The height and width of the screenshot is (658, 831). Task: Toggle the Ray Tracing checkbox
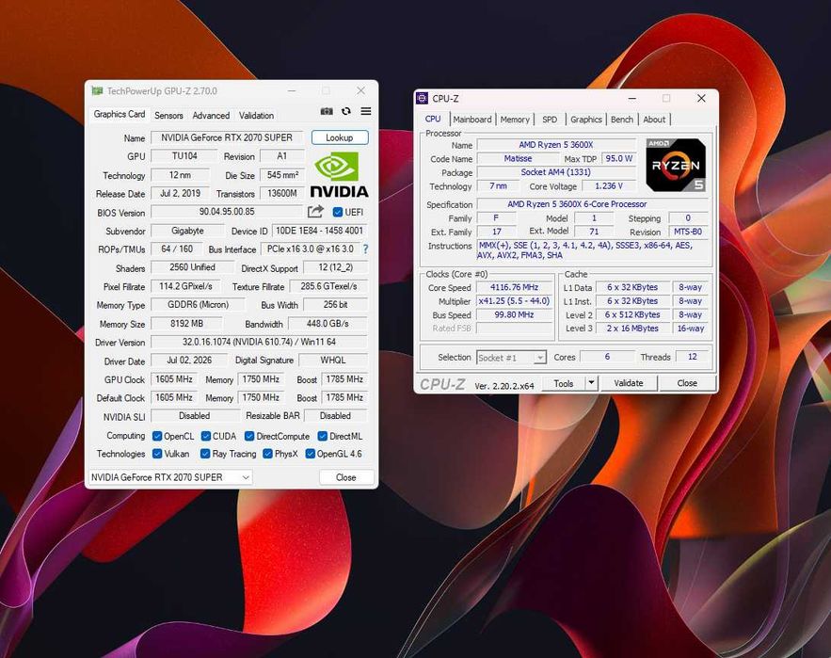coord(205,454)
